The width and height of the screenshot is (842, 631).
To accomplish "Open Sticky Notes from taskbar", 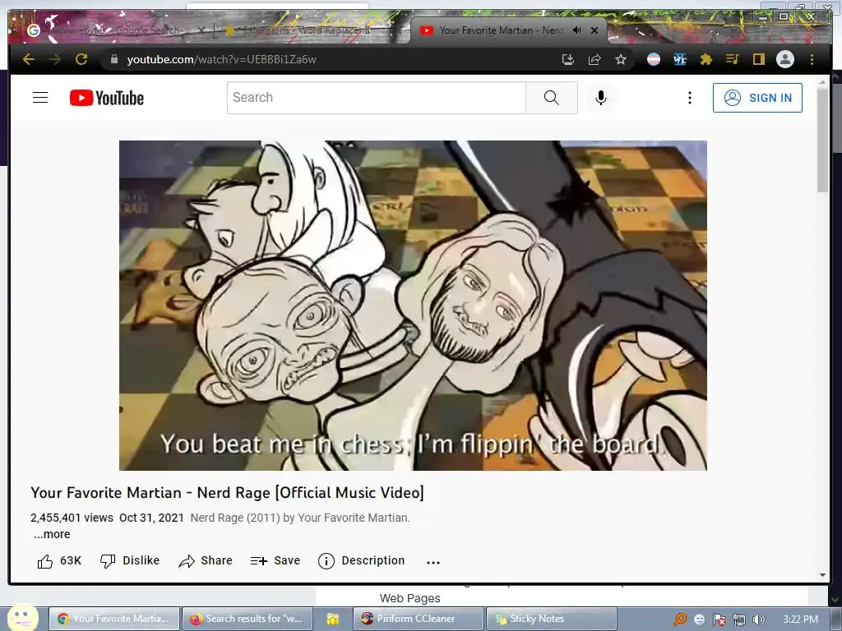I will pyautogui.click(x=551, y=619).
